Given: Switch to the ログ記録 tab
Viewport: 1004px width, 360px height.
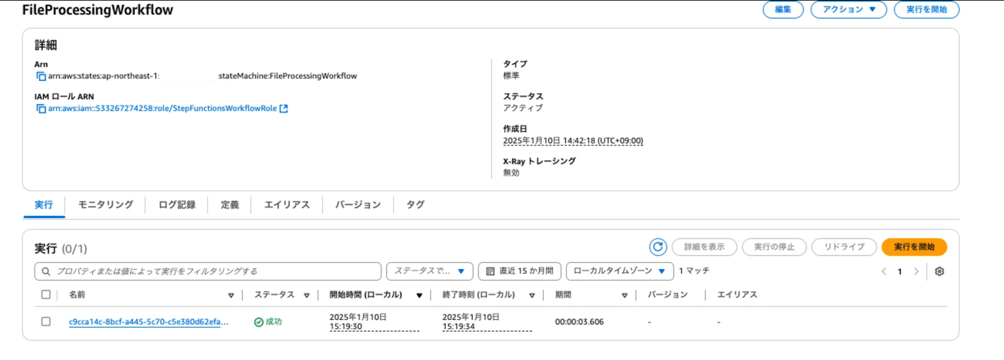Looking at the screenshot, I should click(177, 205).
